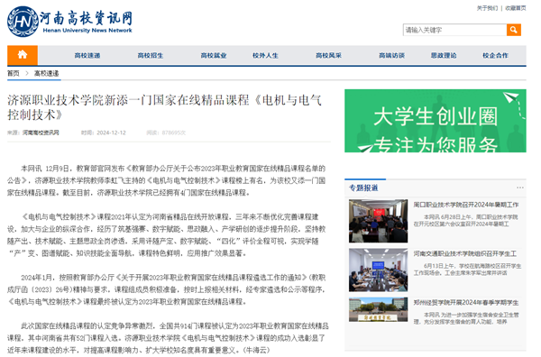The image size is (541, 357).
Task: Go to 校企合作 section
Action: (495, 56)
